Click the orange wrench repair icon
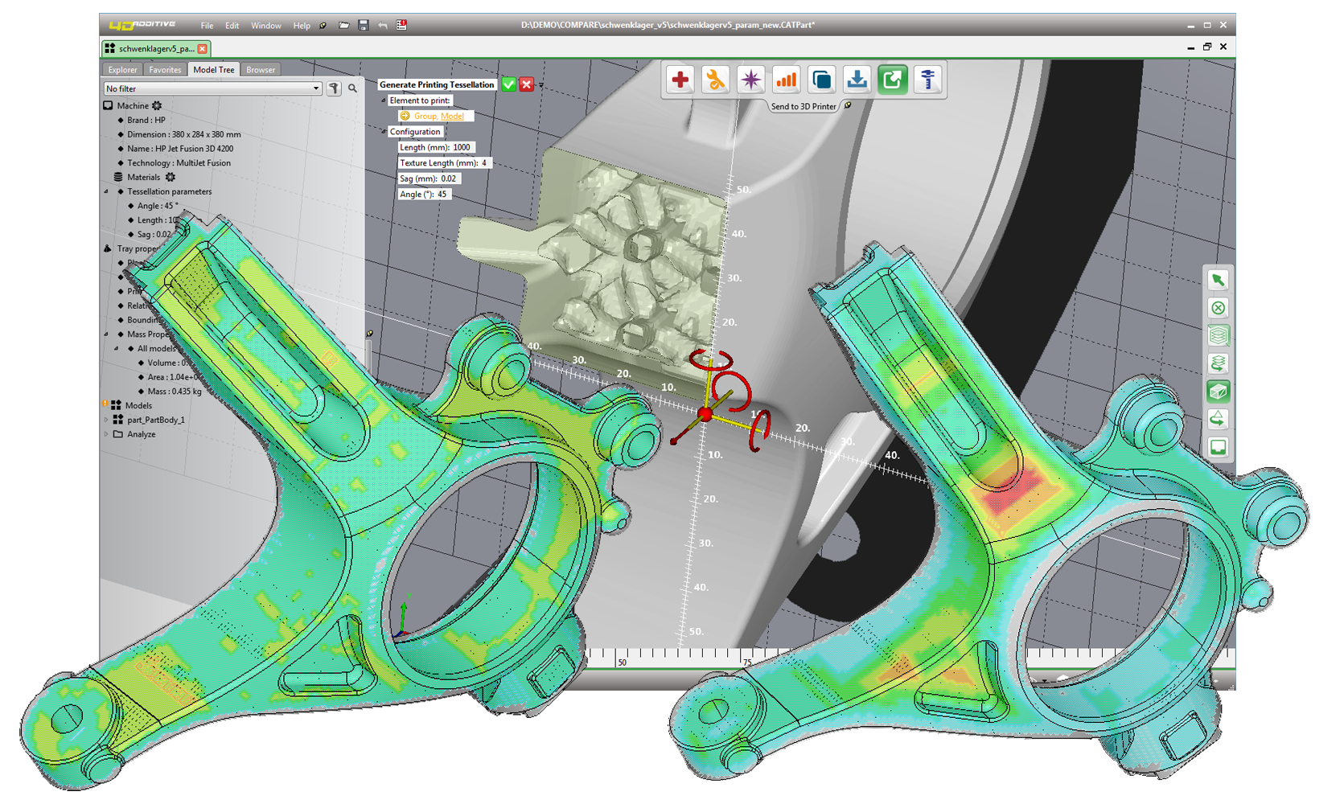 (x=715, y=80)
